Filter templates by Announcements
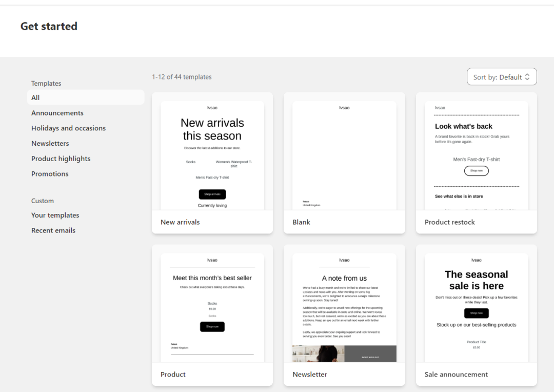Viewport: 554px width, 392px height. click(x=57, y=113)
